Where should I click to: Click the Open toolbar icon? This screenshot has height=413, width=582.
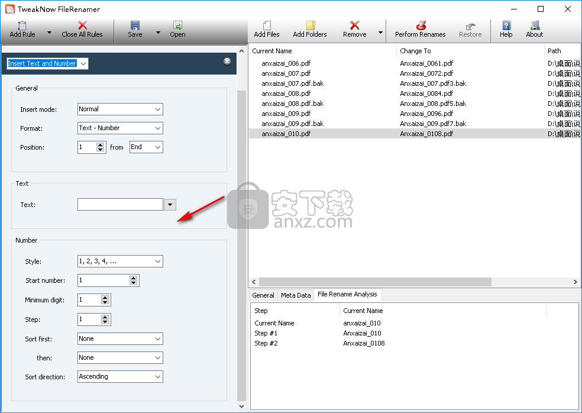178,25
